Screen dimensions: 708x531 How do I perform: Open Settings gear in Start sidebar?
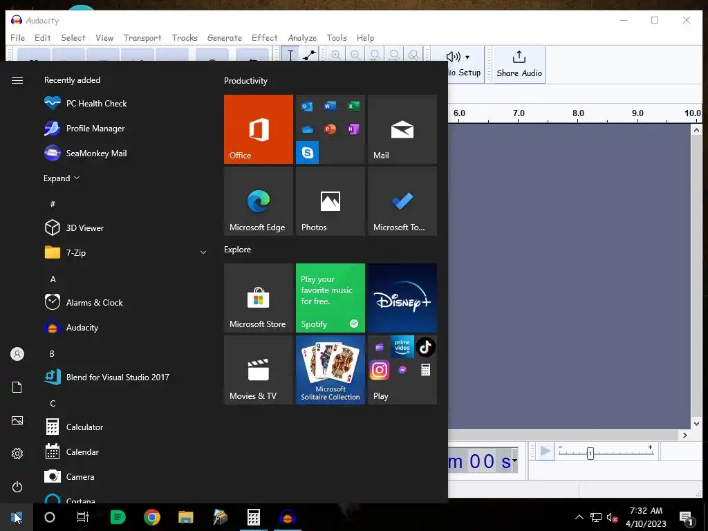coord(17,454)
